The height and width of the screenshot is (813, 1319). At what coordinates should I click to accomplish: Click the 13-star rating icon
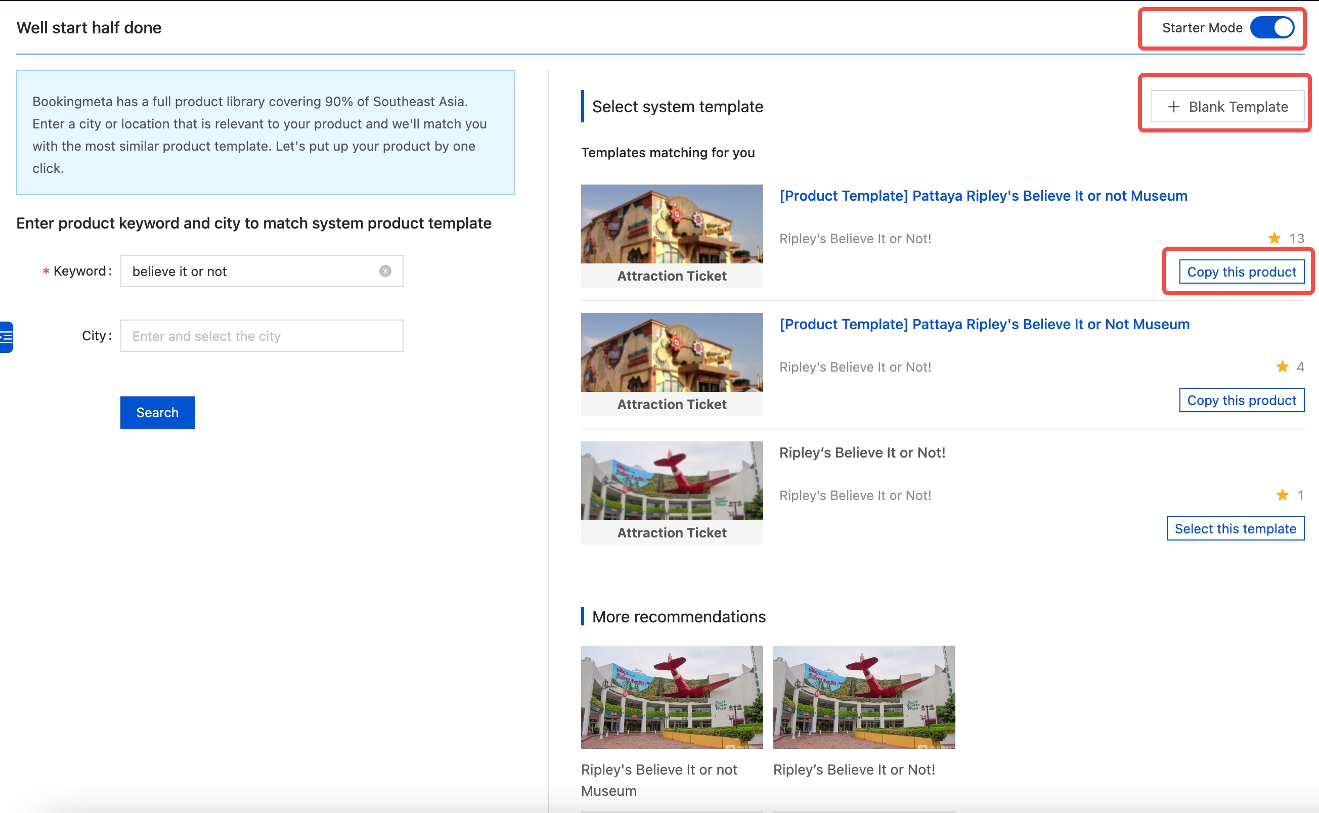(1274, 238)
